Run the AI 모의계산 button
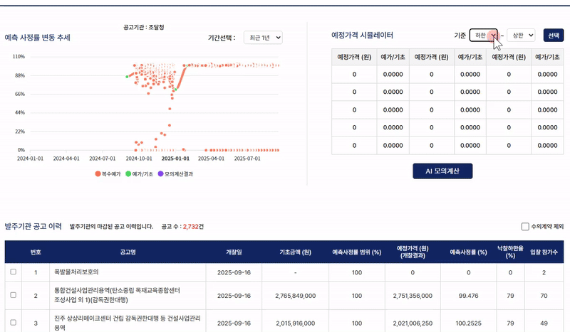This screenshot has width=570, height=332. (442, 171)
